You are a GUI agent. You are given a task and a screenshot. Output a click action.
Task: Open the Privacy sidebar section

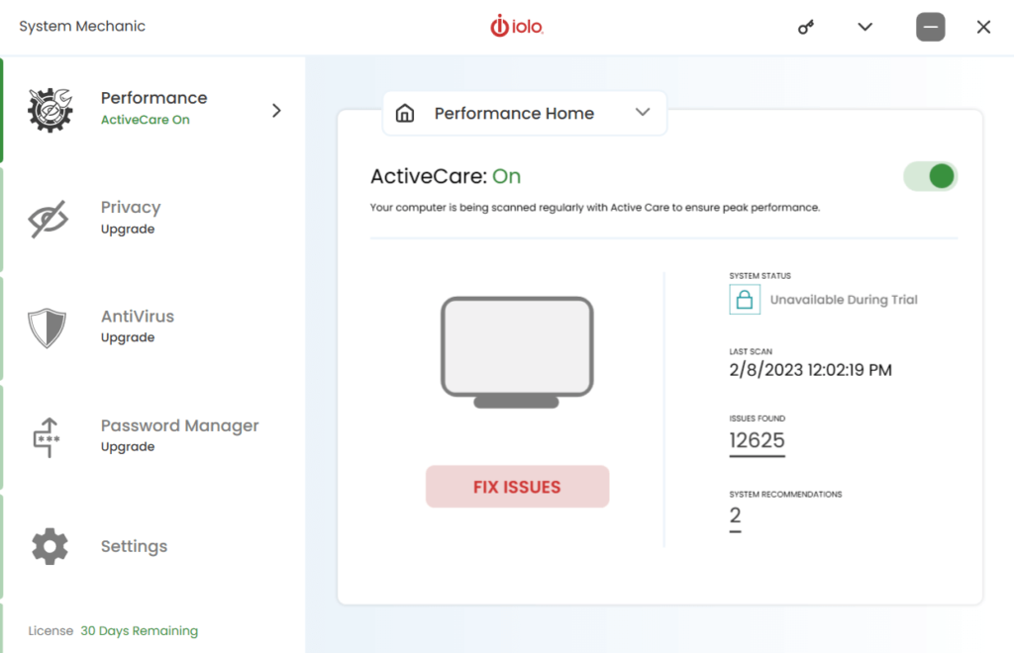(x=152, y=219)
